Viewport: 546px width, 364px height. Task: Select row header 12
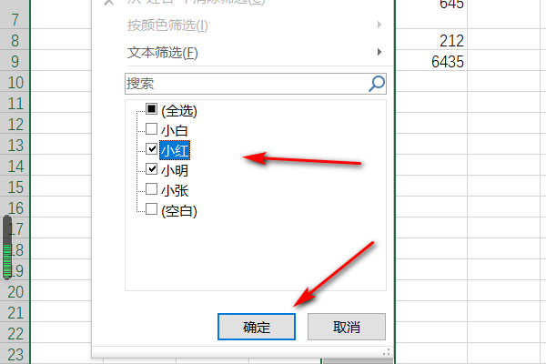[15, 125]
